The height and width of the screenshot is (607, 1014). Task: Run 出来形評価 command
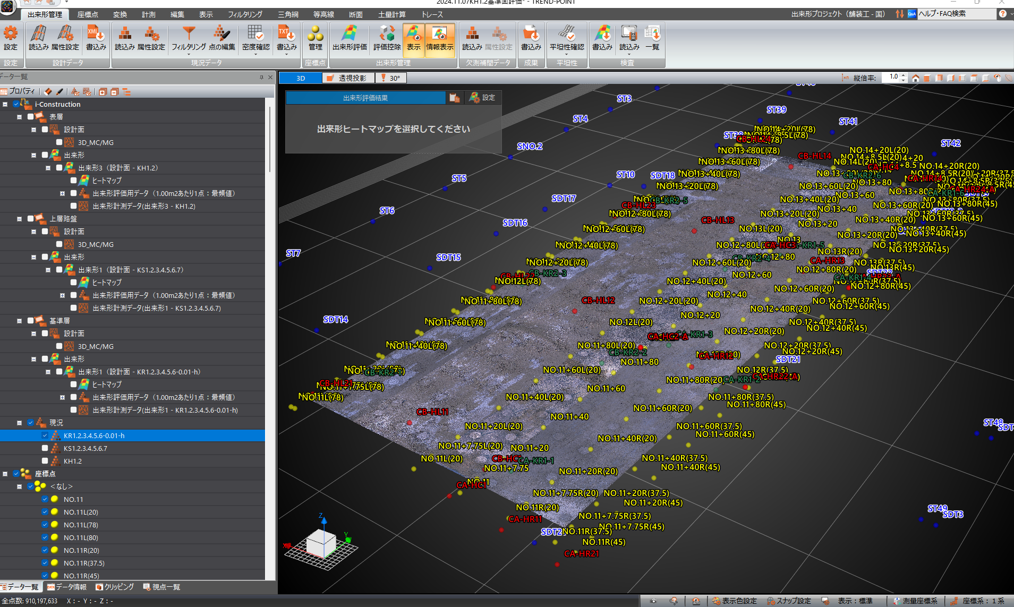tap(350, 38)
